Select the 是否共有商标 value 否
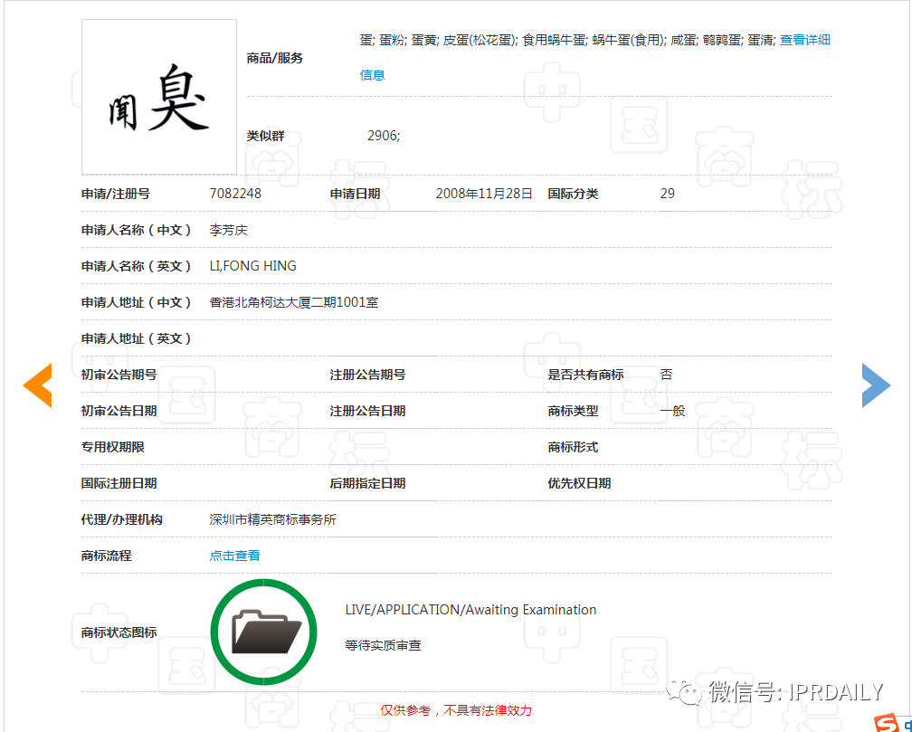This screenshot has width=912, height=732. (x=667, y=374)
